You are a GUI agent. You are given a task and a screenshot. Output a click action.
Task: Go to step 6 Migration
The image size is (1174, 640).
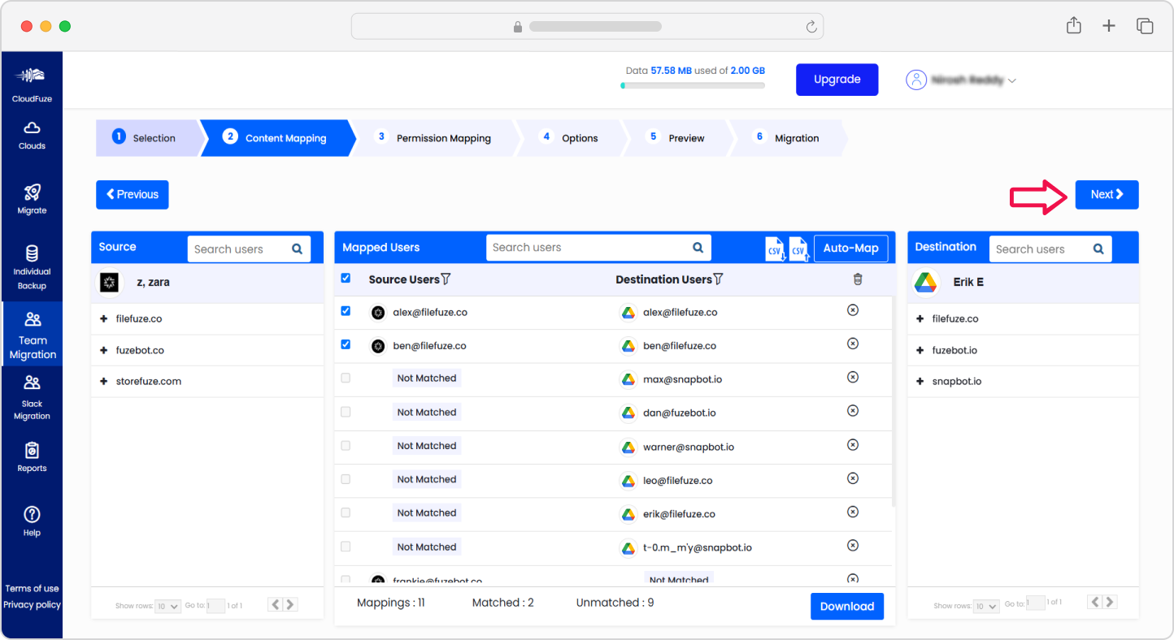789,138
